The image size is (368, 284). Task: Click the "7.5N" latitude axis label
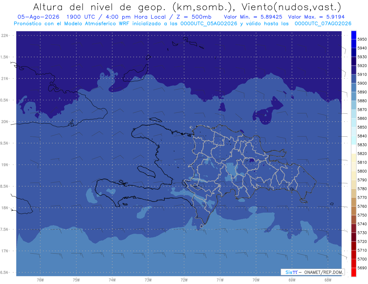[5, 229]
